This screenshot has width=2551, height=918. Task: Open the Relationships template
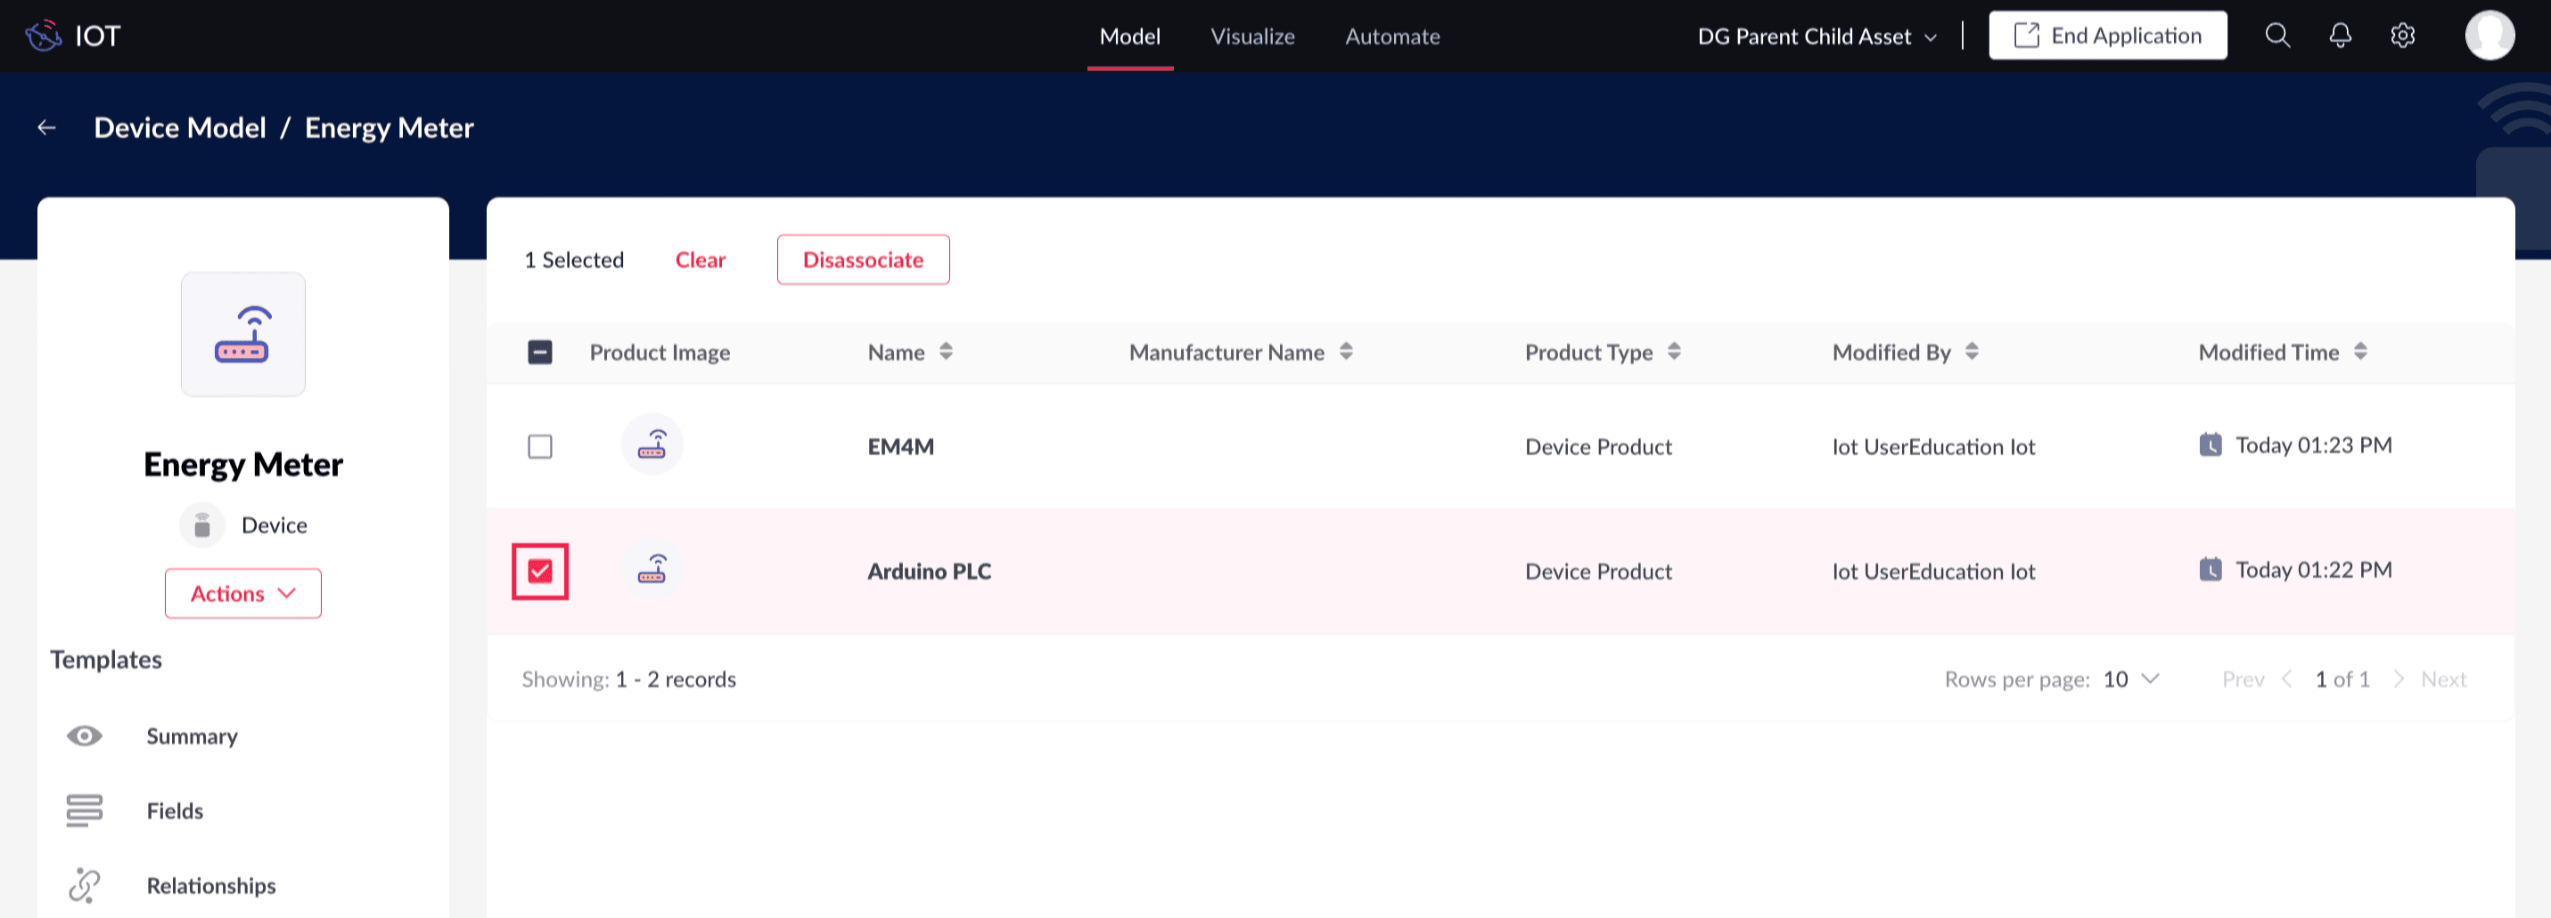(x=211, y=885)
